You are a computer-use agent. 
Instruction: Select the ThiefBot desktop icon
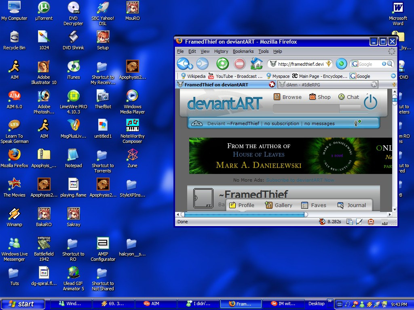click(x=103, y=99)
